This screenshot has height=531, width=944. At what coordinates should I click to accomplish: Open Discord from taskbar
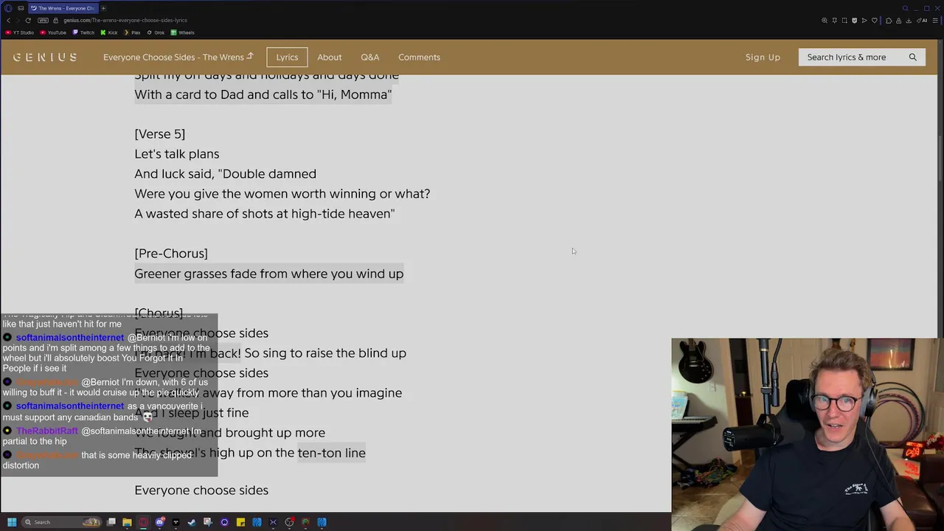(160, 522)
